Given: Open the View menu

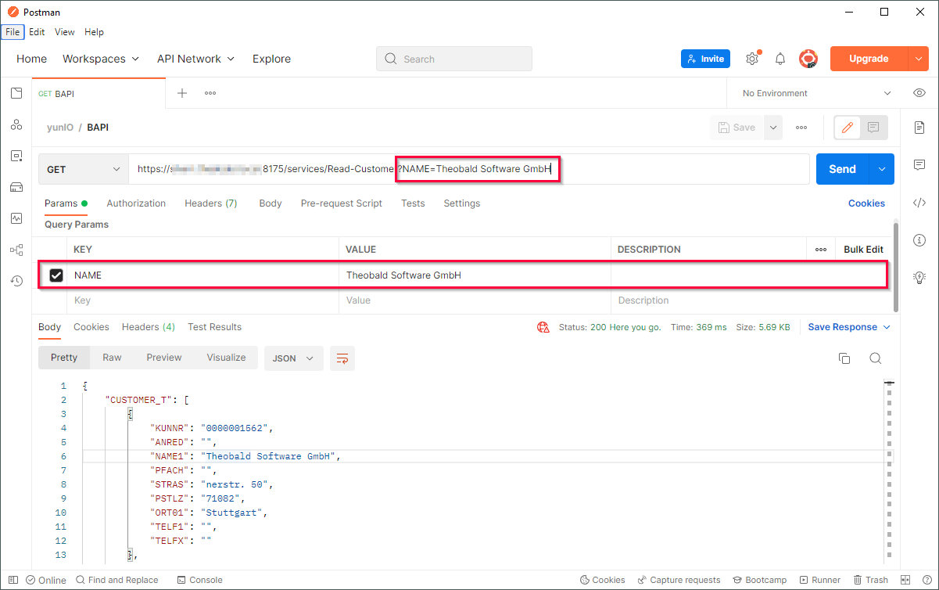Looking at the screenshot, I should [65, 32].
